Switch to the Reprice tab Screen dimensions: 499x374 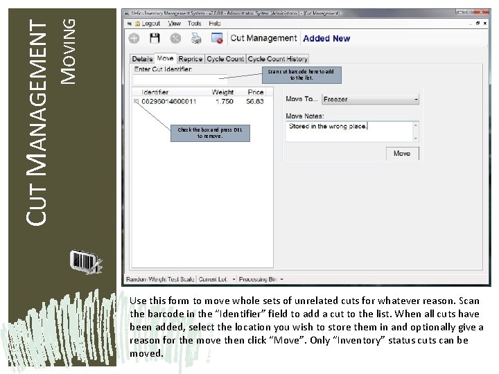[191, 59]
